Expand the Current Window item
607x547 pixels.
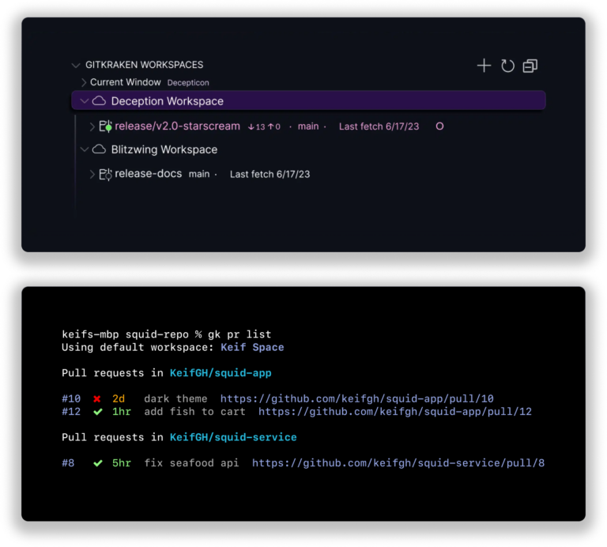click(84, 82)
